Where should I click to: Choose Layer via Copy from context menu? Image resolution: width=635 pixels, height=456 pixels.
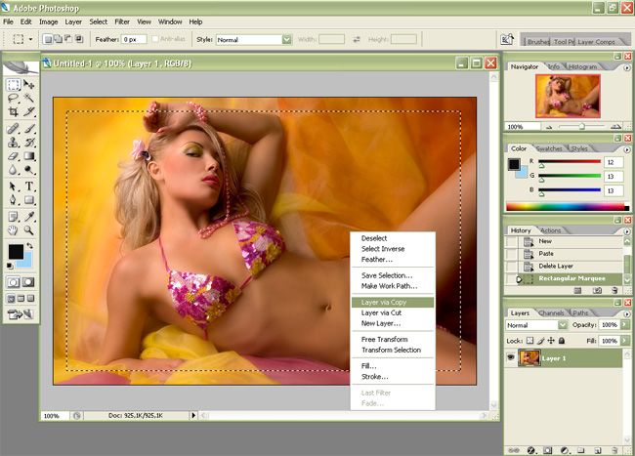tap(393, 303)
